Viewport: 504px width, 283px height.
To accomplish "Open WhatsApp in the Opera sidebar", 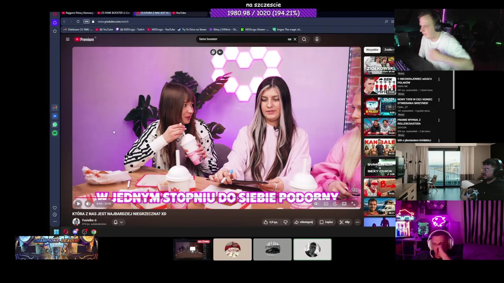I will point(55,125).
